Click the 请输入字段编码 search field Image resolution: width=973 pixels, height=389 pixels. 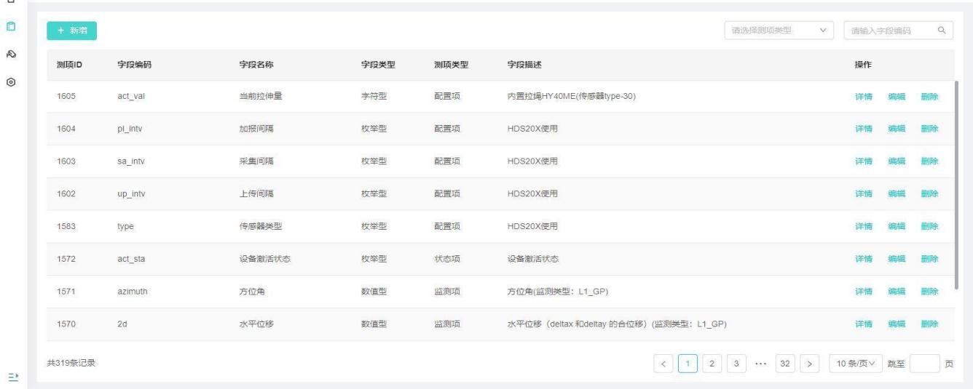(x=889, y=31)
